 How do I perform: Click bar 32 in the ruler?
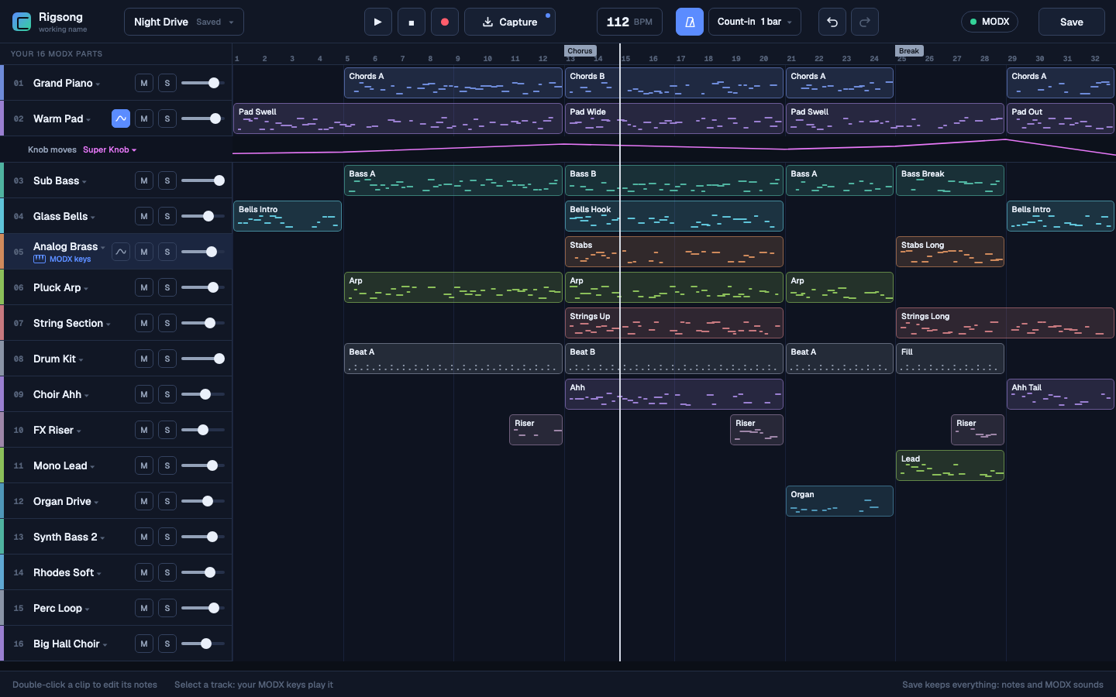1096,58
